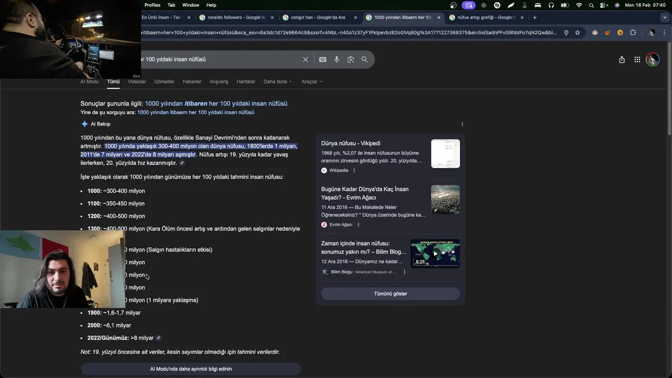Click the Tümünü göster button
672x378 pixels.
[x=391, y=293]
